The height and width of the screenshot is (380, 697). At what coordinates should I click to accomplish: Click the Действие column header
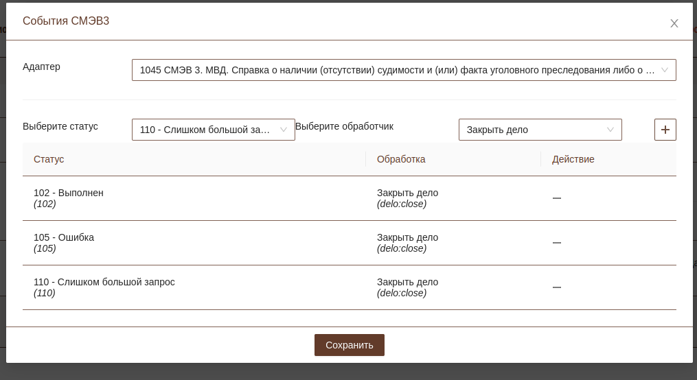coord(573,159)
